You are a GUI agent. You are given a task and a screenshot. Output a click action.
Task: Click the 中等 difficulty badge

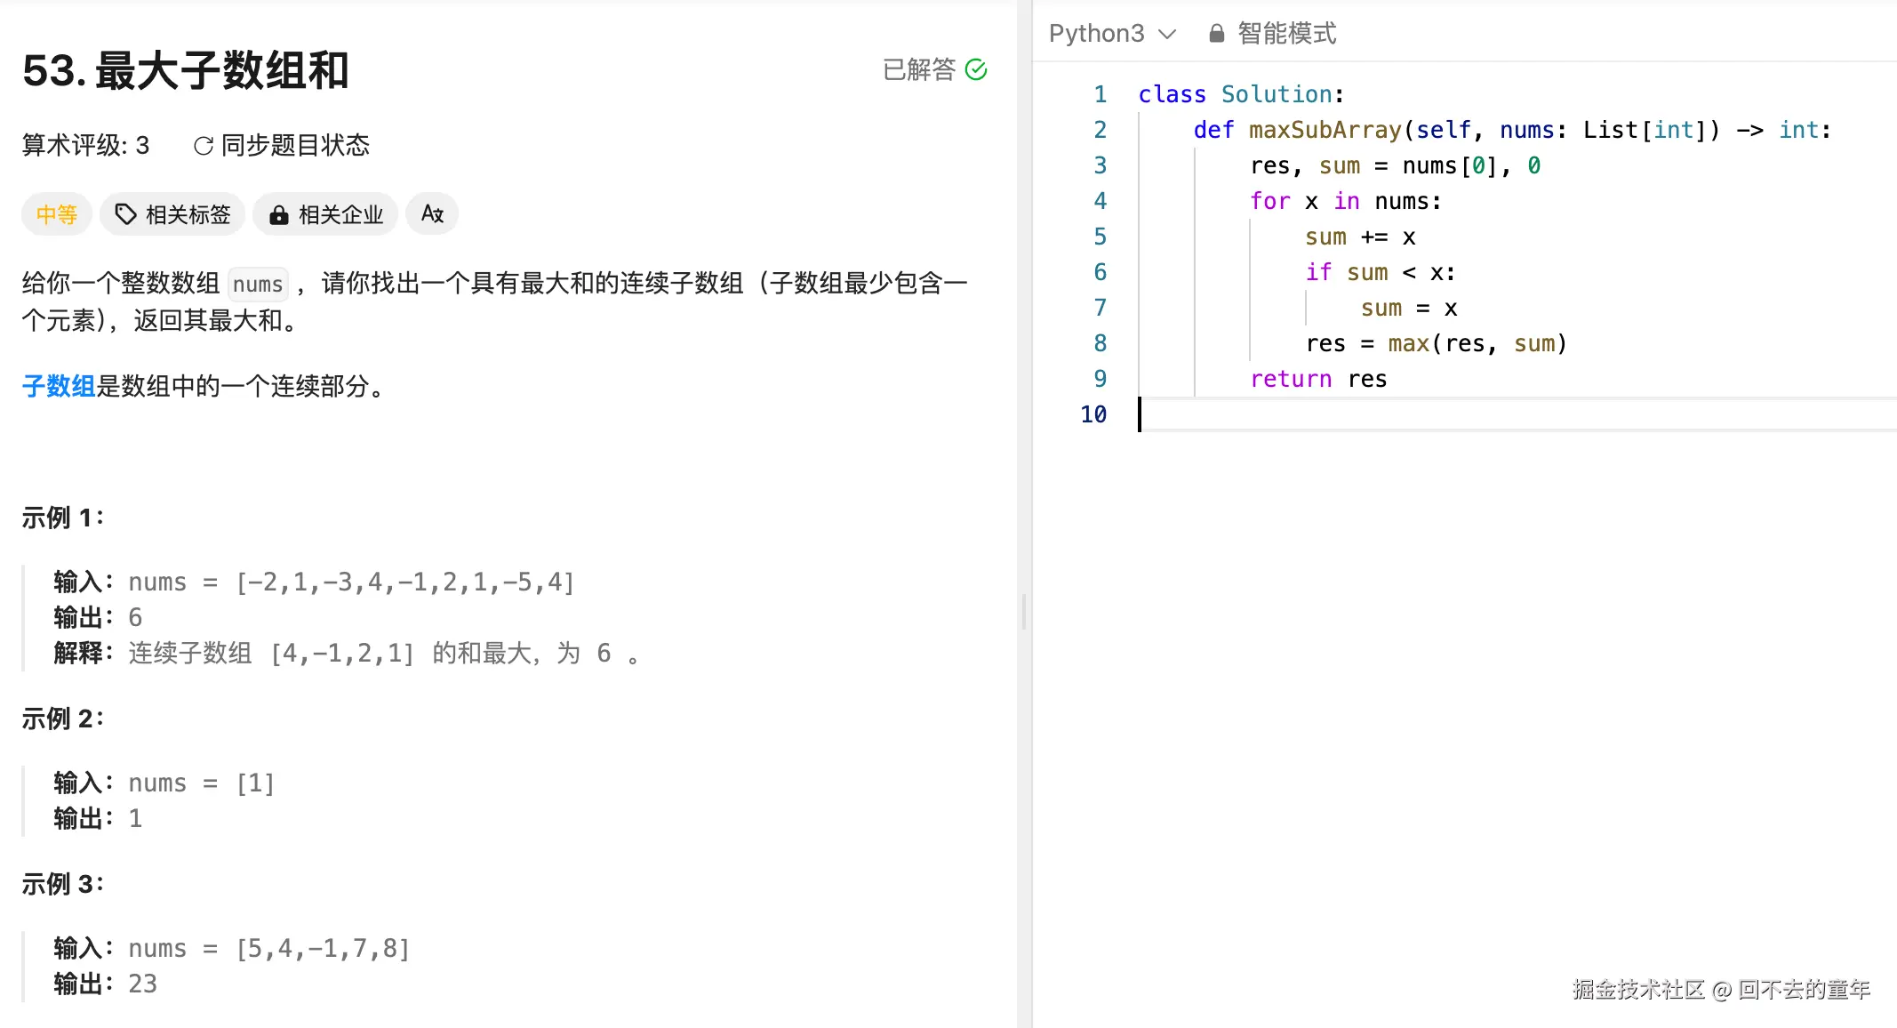[56, 213]
